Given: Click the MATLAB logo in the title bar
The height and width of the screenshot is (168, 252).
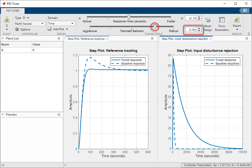Looking at the screenshot, I should (x=4, y=3).
